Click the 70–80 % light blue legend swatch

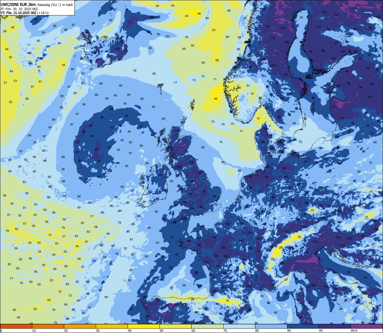coord(239,326)
